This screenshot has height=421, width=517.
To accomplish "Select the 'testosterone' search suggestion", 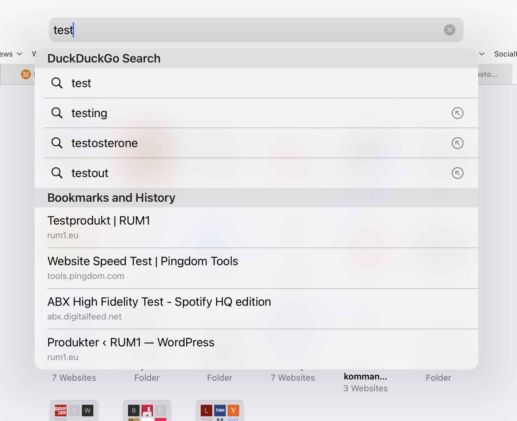I will pos(256,143).
